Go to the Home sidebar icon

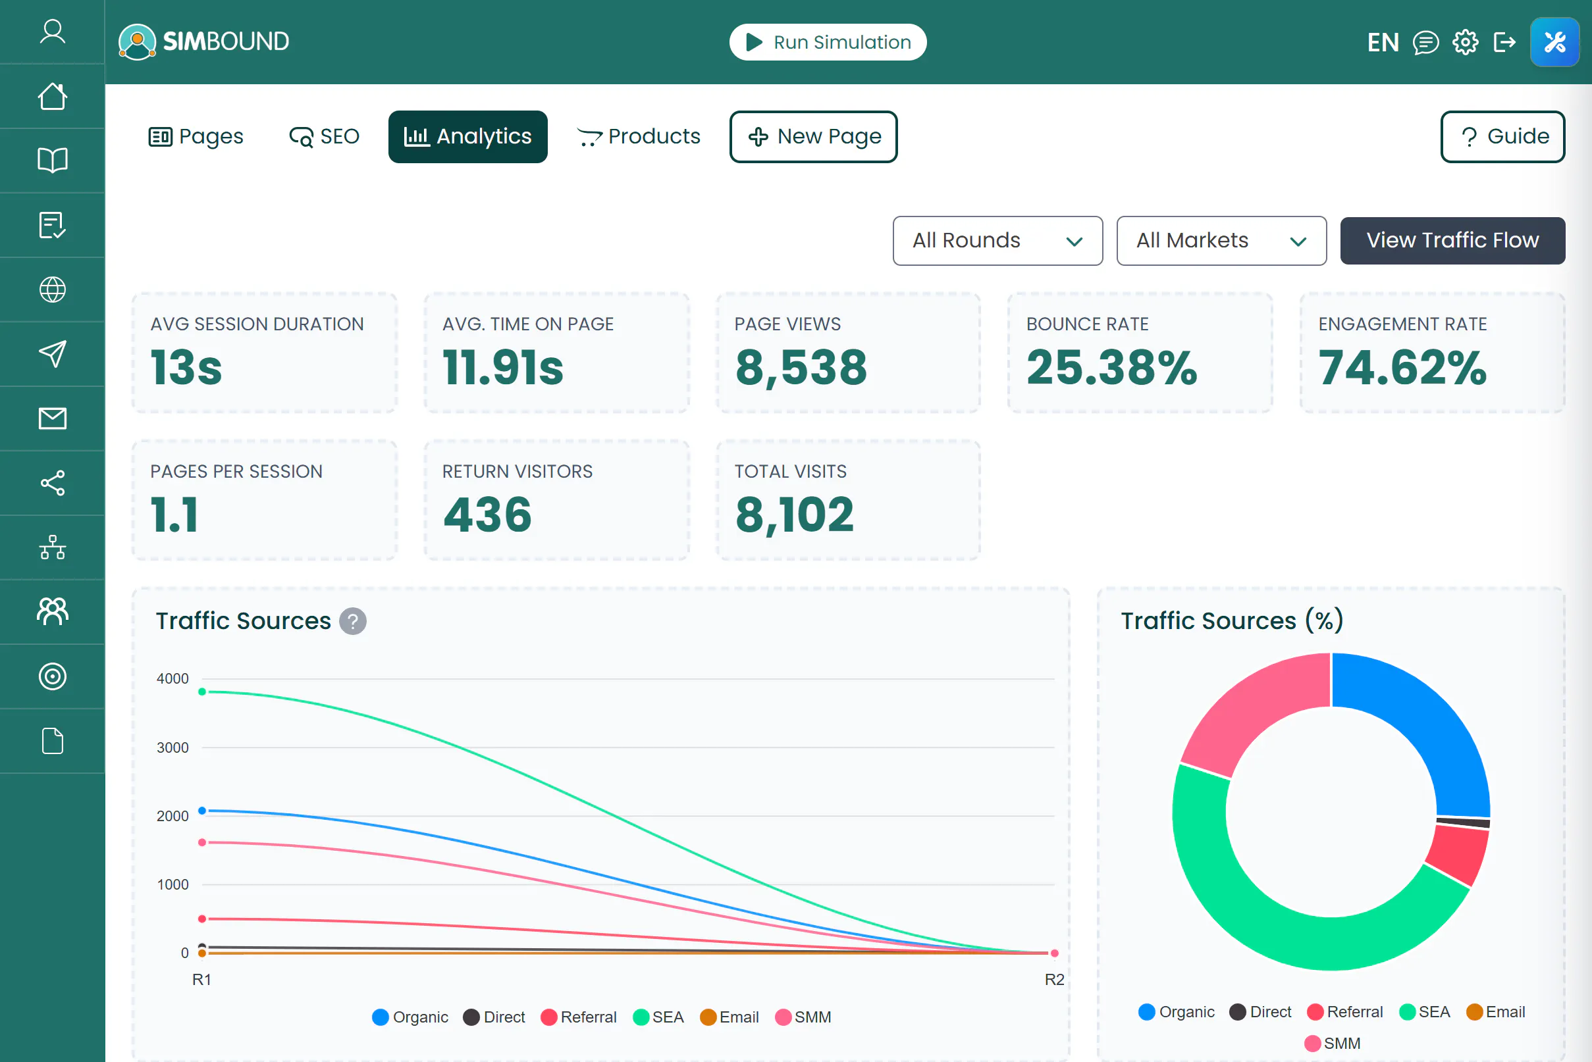pos(52,96)
